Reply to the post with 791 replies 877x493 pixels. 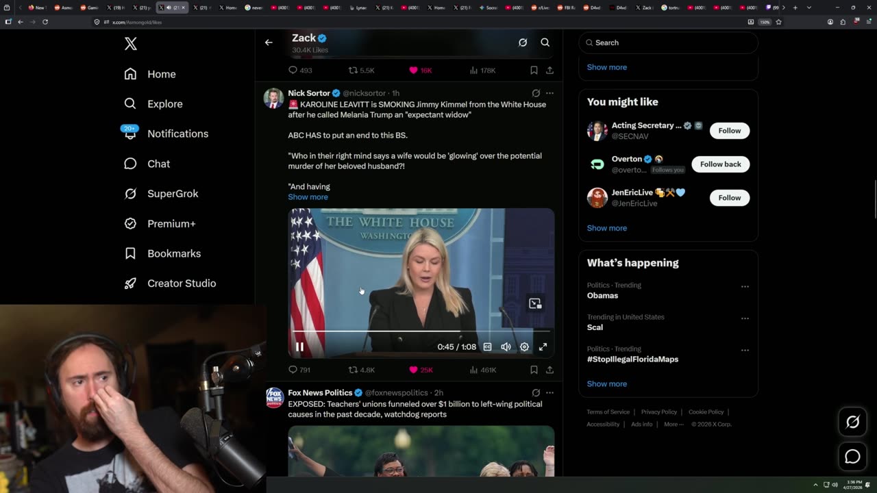pos(299,370)
